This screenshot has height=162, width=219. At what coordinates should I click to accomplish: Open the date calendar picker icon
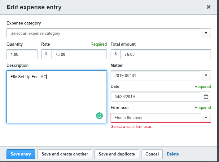[x=206, y=97]
